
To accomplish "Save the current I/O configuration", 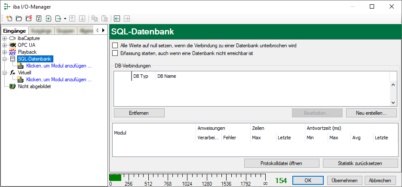I will [x=38, y=18].
